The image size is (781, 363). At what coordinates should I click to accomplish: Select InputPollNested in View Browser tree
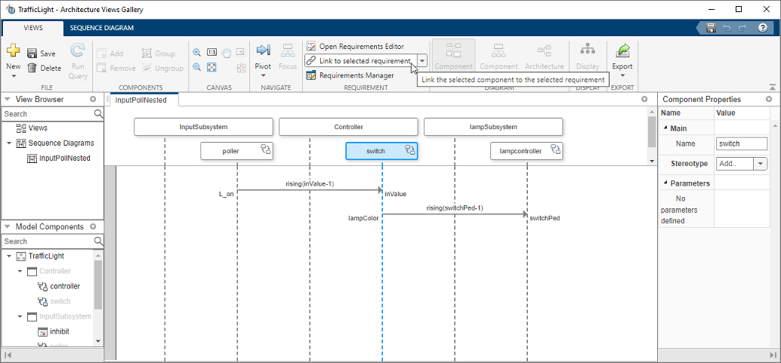pos(63,158)
